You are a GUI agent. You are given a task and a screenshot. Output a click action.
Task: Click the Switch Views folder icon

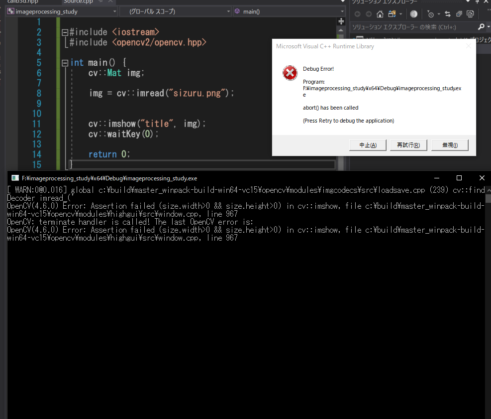click(391, 14)
